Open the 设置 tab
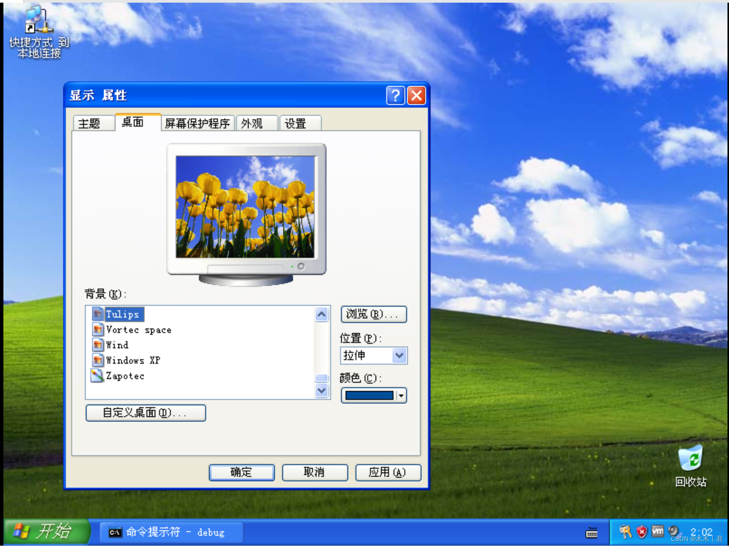The height and width of the screenshot is (546, 729). pyautogui.click(x=301, y=123)
